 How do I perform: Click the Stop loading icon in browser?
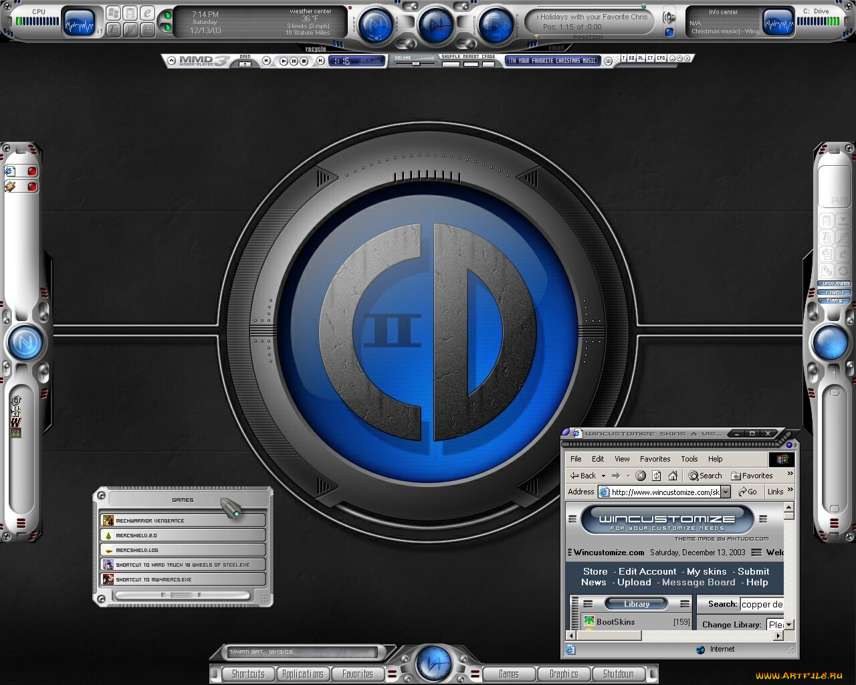pos(641,476)
